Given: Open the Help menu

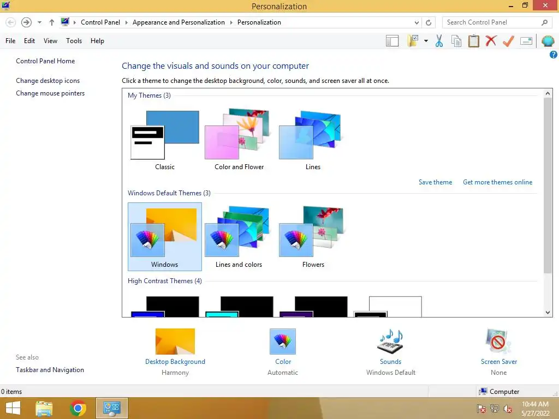Looking at the screenshot, I should coord(97,41).
